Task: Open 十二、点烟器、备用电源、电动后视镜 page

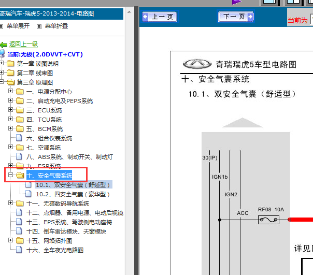Action: (x=75, y=213)
